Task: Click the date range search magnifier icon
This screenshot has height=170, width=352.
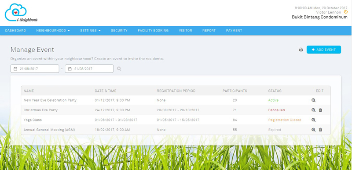Action: point(119,69)
